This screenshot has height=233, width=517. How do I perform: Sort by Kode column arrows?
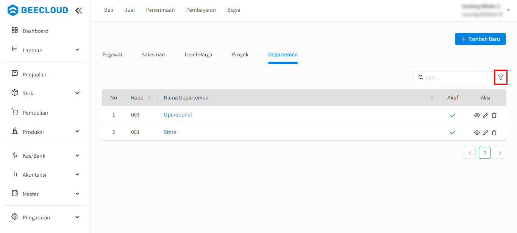[149, 98]
